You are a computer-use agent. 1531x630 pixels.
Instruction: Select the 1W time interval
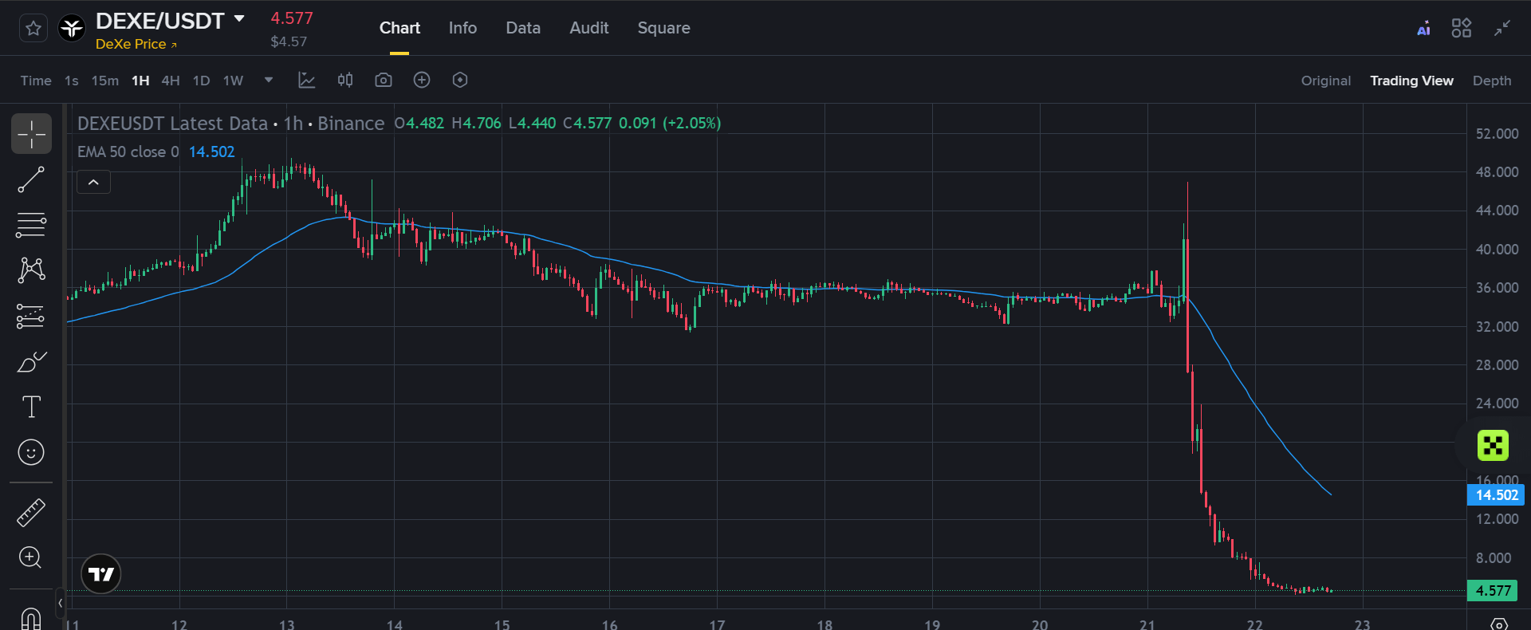[x=233, y=81]
